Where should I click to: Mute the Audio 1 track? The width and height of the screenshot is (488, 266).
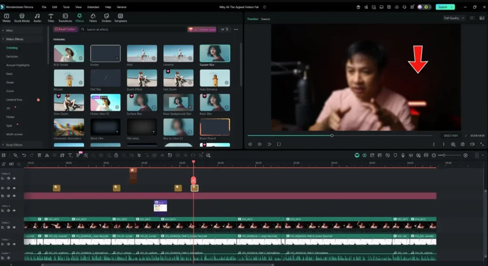coord(9,257)
